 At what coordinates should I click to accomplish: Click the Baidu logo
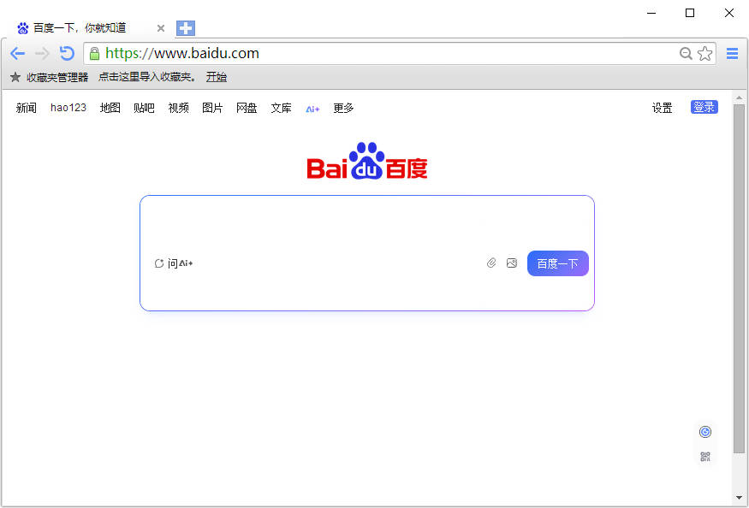pos(367,161)
